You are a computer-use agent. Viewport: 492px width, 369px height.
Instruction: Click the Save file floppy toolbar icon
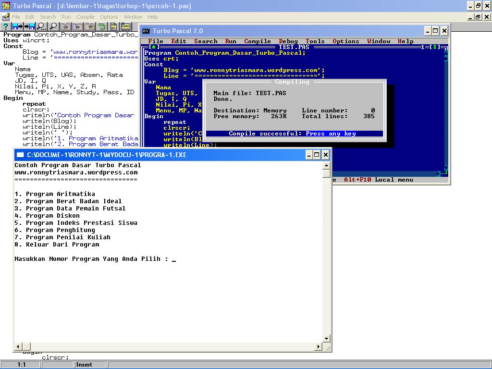click(x=30, y=26)
